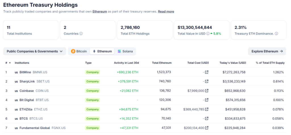Click the $3,536,233,149 value cell
The height and width of the screenshot is (135, 291).
pyautogui.click(x=234, y=82)
